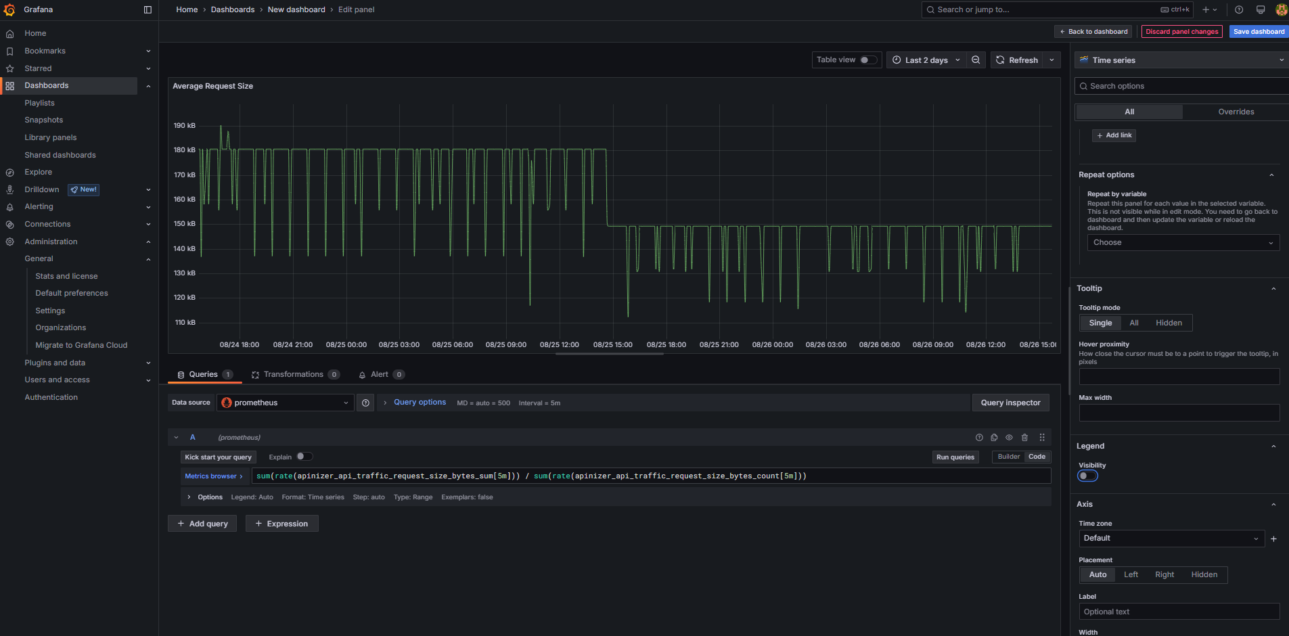Viewport: 1289px width, 636px height.
Task: Click the Alerting bell icon in the sidebar
Action: click(9, 207)
